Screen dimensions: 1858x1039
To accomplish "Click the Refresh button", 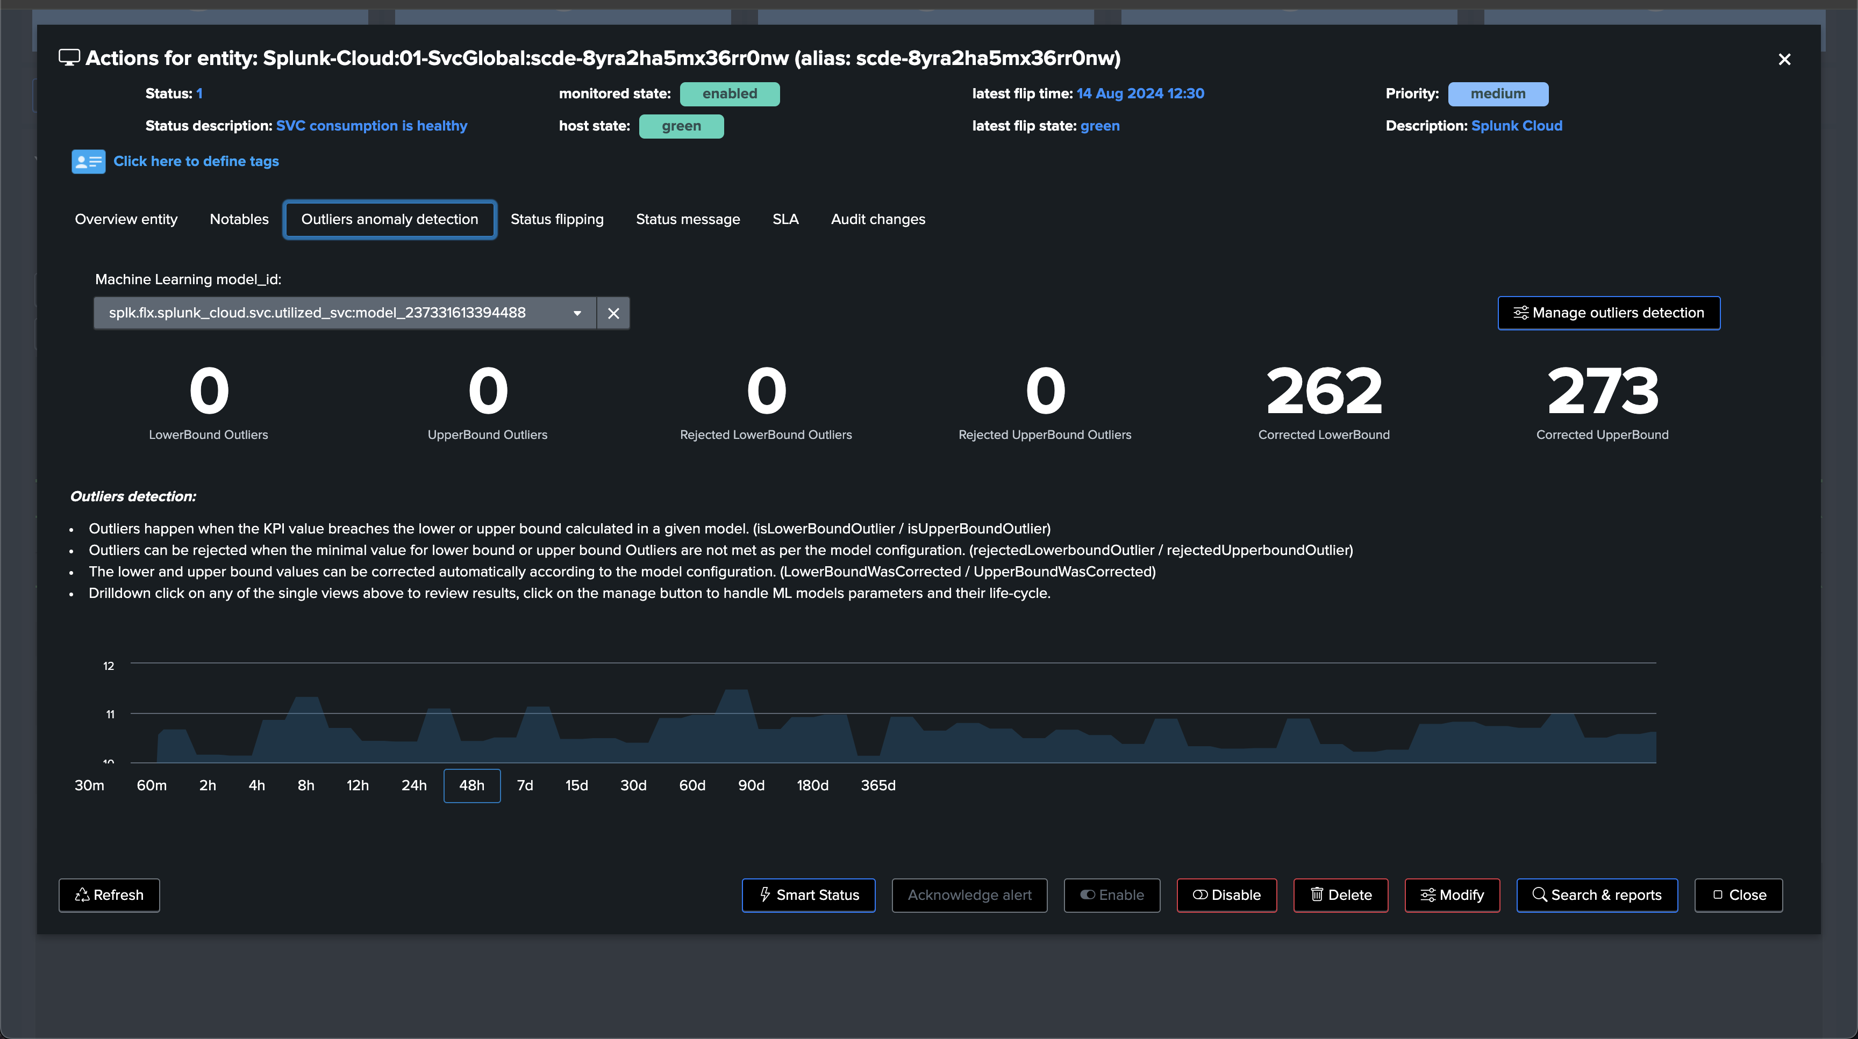I will (109, 895).
